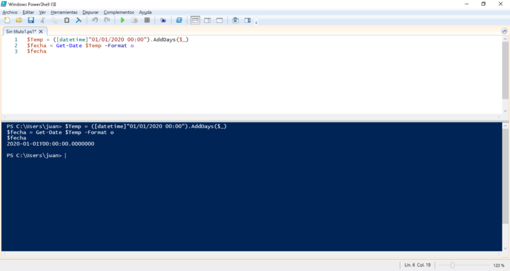This screenshot has height=271, width=510.
Task: Click the zoom slider handle in status bar
Action: click(x=452, y=265)
